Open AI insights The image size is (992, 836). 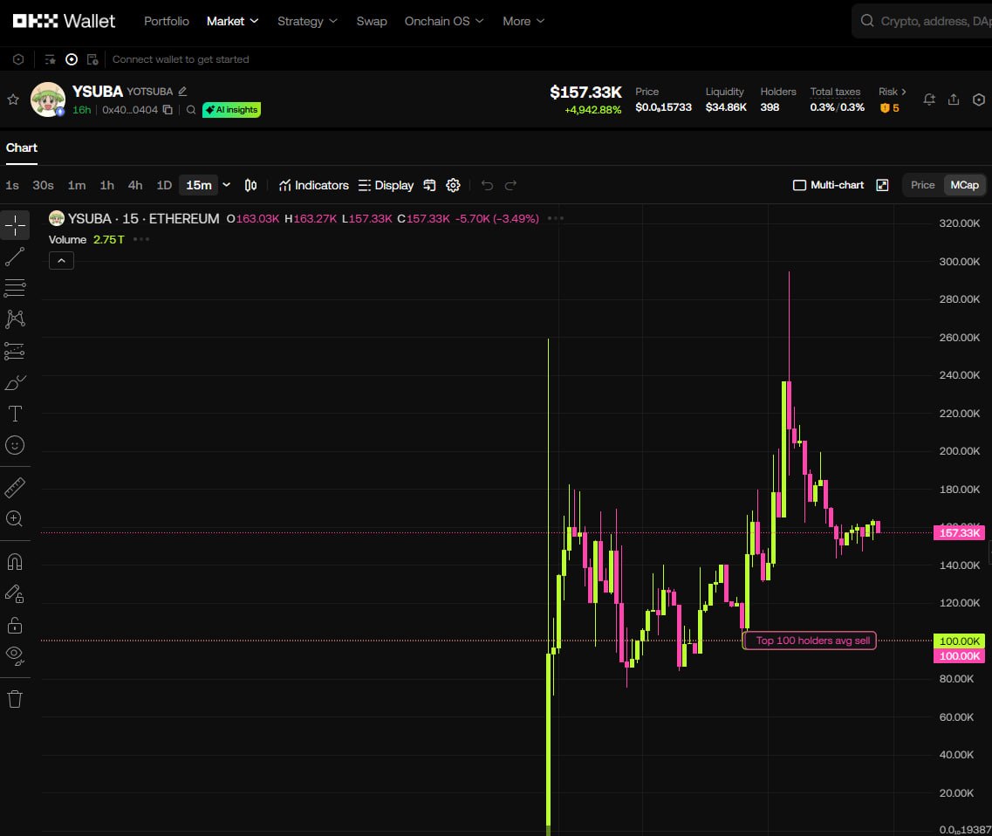point(231,109)
